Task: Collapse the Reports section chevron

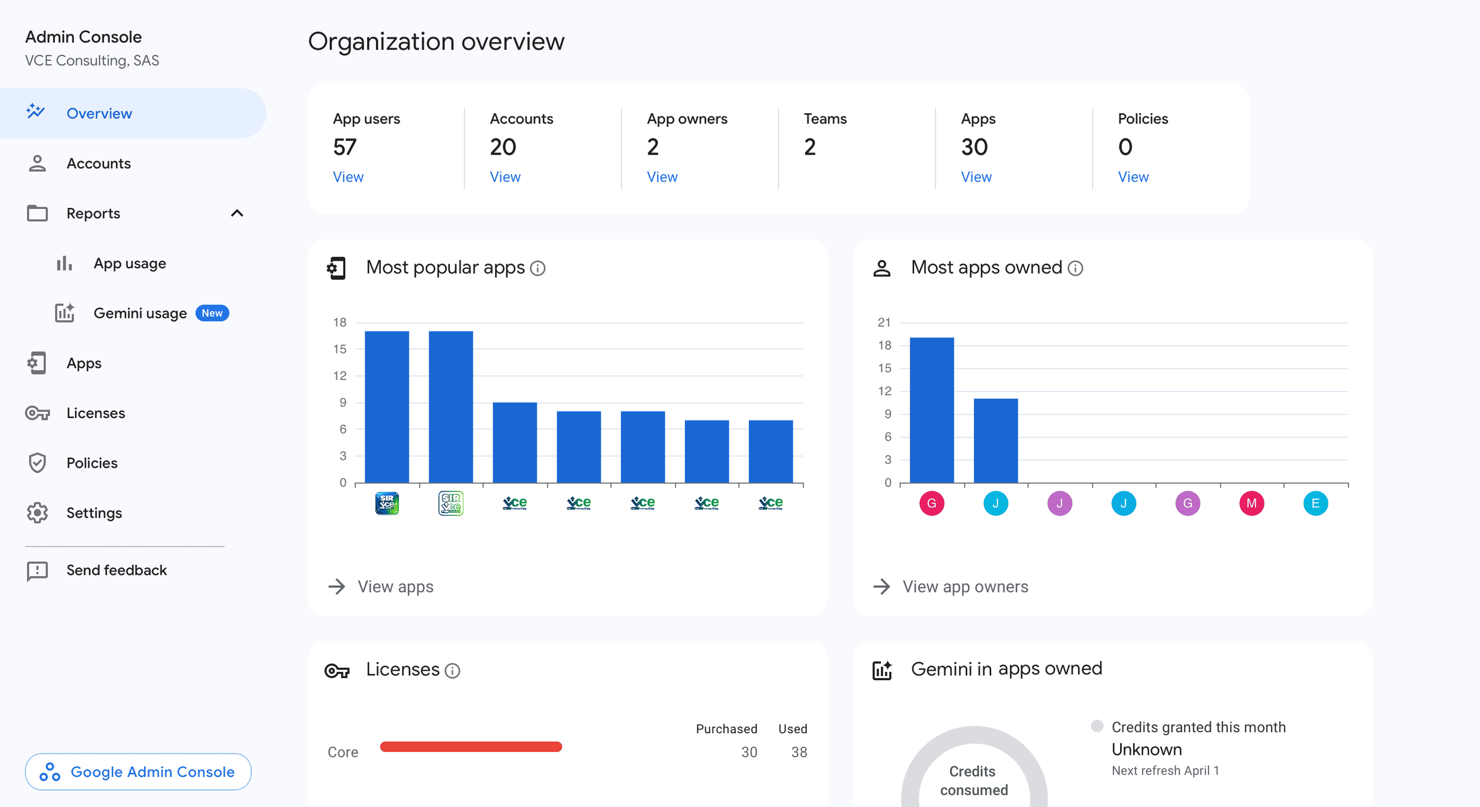Action: [237, 213]
